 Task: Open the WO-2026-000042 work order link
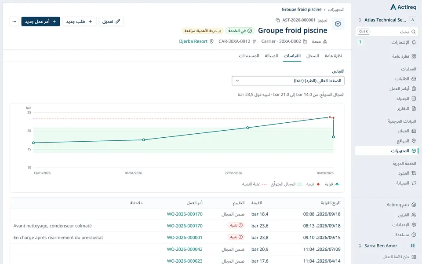click(185, 249)
